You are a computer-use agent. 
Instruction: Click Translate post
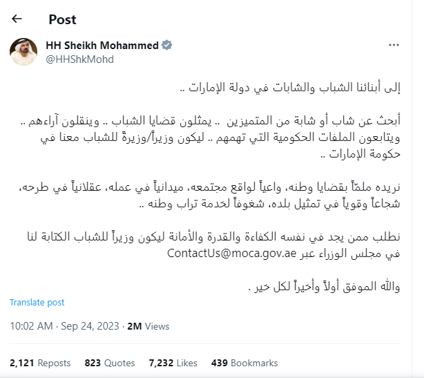coord(37,302)
